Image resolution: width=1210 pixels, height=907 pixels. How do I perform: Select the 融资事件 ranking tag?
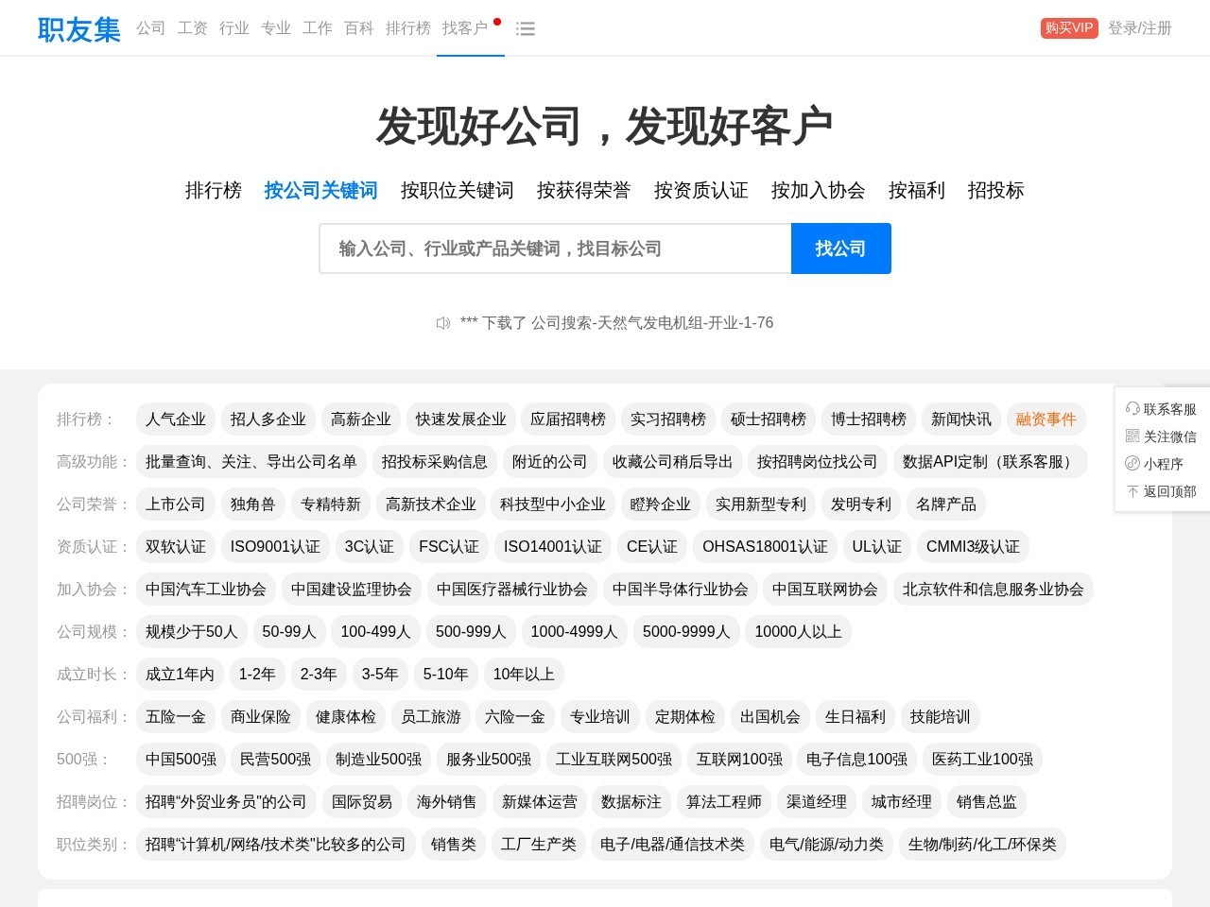1046,419
